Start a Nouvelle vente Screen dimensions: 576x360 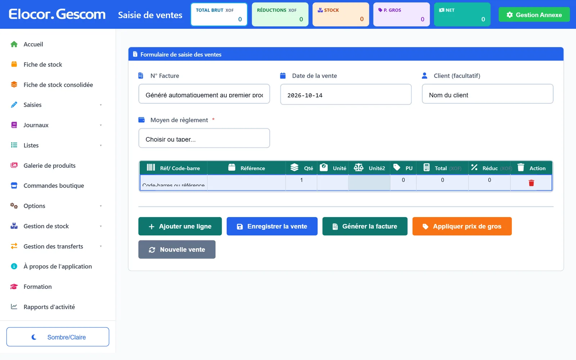coord(177,249)
